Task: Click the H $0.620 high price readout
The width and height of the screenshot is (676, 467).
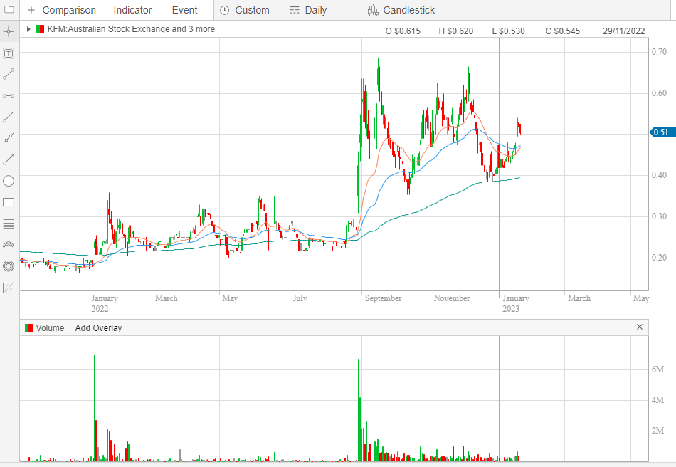Action: click(455, 31)
